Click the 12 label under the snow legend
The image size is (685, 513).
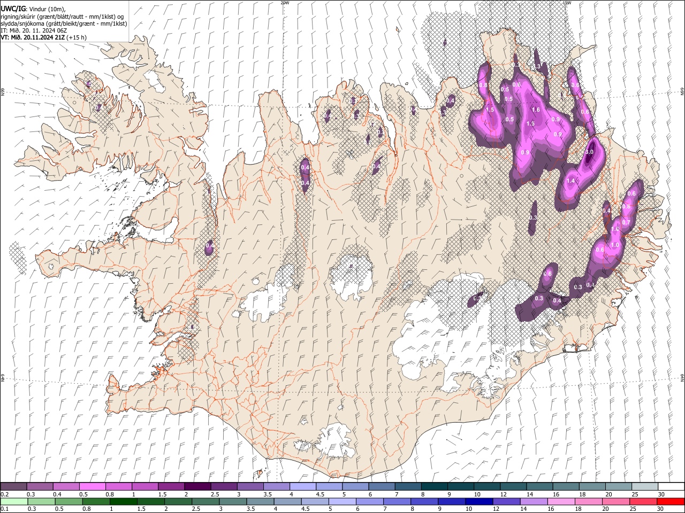pyautogui.click(x=503, y=494)
